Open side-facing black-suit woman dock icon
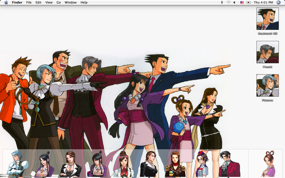This screenshot has width=285, height=178. (149, 164)
